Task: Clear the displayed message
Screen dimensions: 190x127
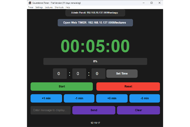Action: click(138, 110)
